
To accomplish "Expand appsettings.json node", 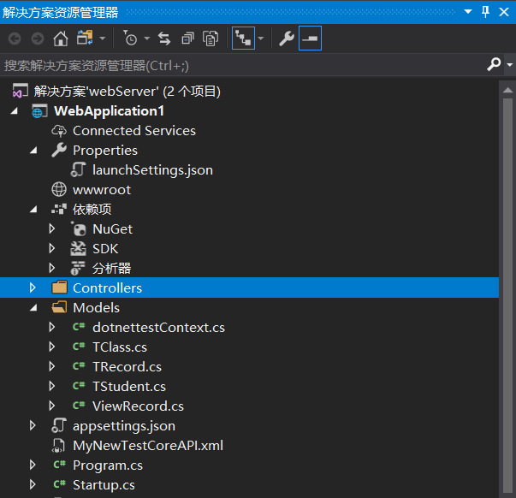I will click(x=33, y=425).
